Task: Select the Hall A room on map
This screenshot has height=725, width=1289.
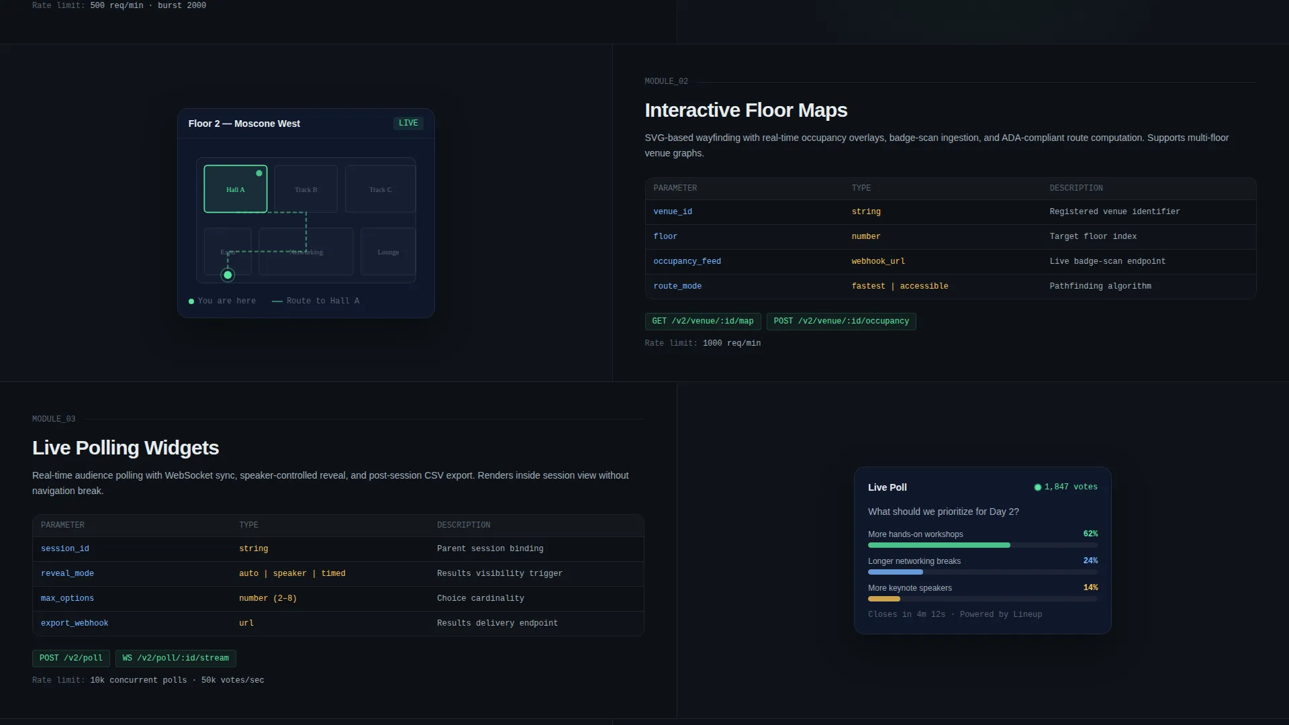Action: pyautogui.click(x=236, y=189)
